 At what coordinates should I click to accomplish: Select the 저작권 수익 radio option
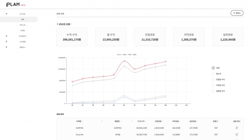point(213,85)
